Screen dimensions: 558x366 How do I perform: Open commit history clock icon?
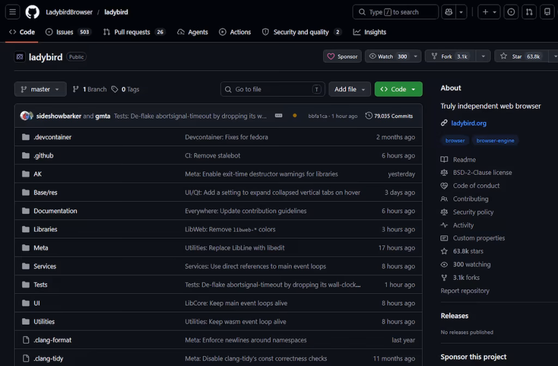[369, 115]
